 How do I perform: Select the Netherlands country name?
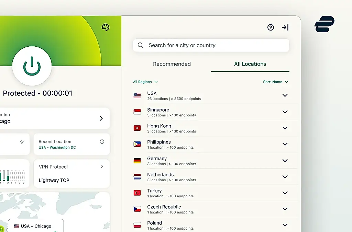click(160, 175)
